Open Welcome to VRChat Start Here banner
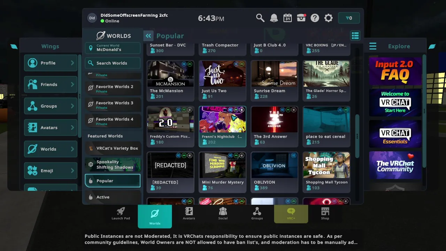The image size is (446, 251). point(395,102)
